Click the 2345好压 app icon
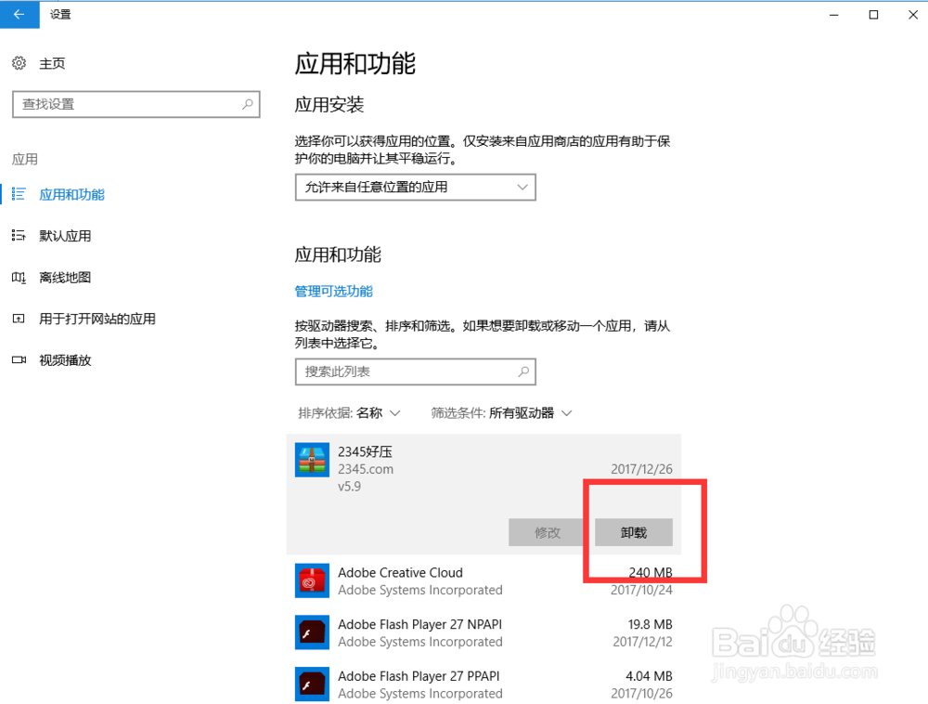Image resolution: width=928 pixels, height=704 pixels. click(312, 460)
